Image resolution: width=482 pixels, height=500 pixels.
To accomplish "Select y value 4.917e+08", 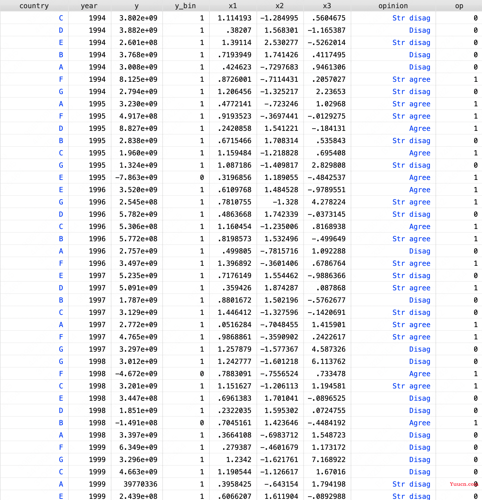I will coord(138,116).
